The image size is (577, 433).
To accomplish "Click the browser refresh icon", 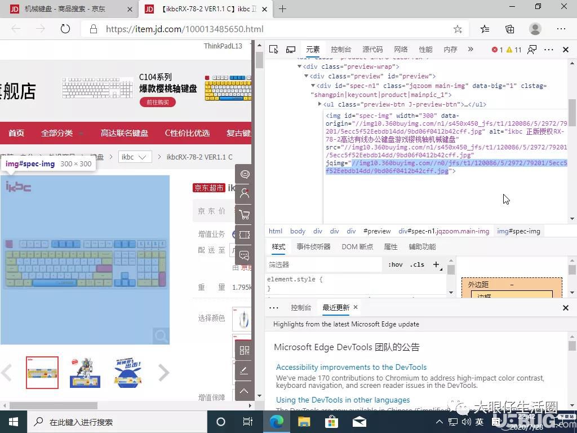I will click(65, 29).
